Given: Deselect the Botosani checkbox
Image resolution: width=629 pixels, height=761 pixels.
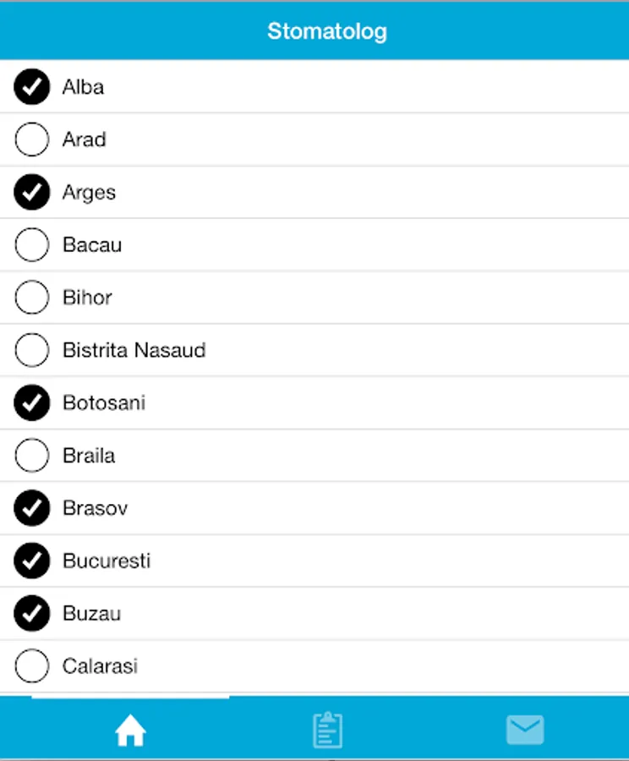Looking at the screenshot, I should [32, 403].
